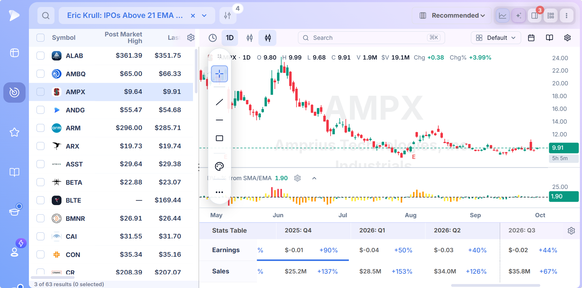The height and width of the screenshot is (288, 582).
Task: Select the trend line drawing tool
Action: pyautogui.click(x=219, y=102)
